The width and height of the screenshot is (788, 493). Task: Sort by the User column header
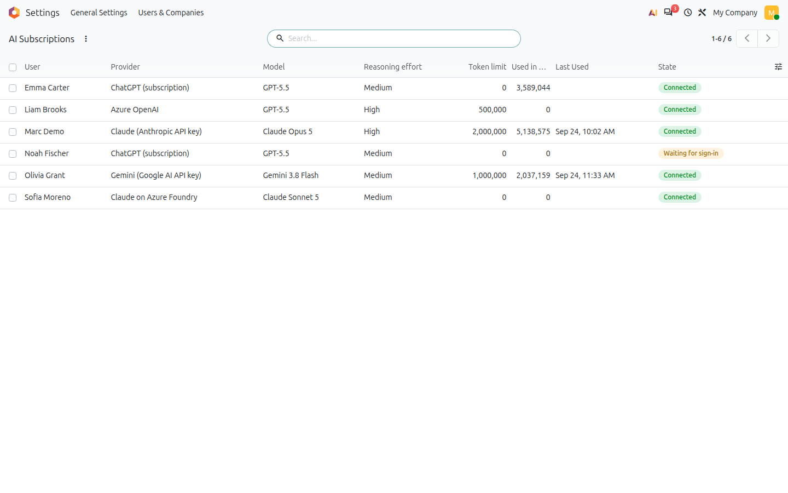coord(32,67)
